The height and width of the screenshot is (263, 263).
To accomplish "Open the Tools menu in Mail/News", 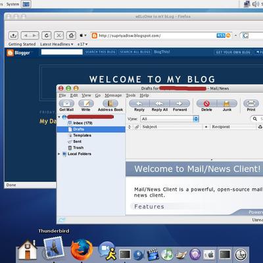I will pos(131,95).
